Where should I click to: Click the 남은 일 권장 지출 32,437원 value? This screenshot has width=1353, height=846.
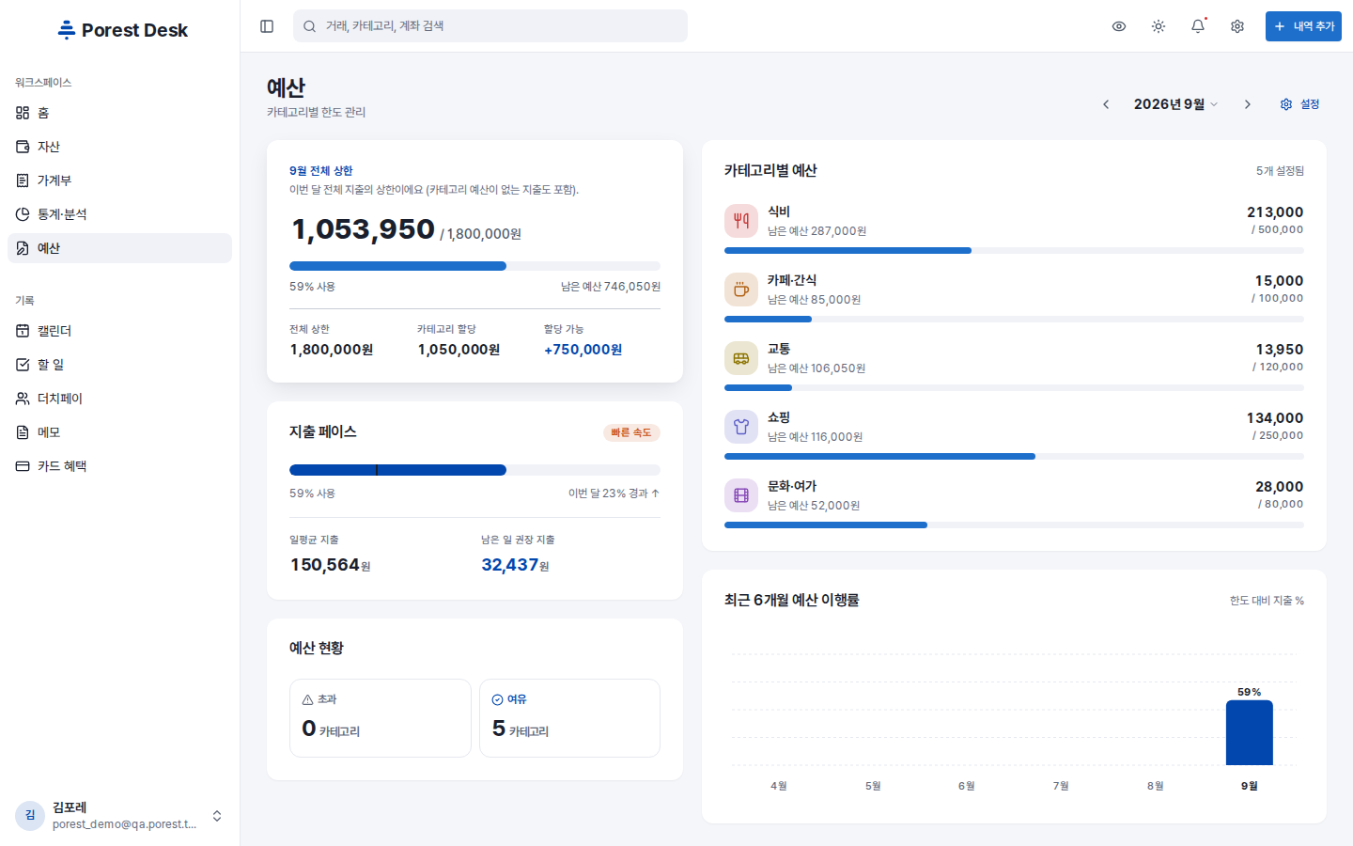click(515, 565)
